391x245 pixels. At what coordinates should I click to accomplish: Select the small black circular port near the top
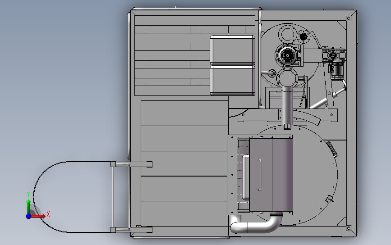coord(303,36)
